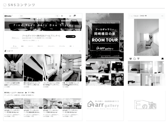Image resolution: width=167 pixels, height=124 pixels.
Task: Open the kitchen counter short thumbnail
Action: [14, 68]
